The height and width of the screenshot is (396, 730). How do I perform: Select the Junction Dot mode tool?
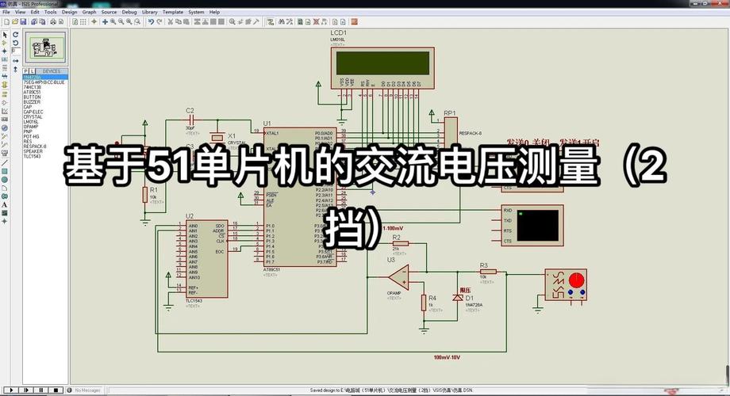[5, 51]
